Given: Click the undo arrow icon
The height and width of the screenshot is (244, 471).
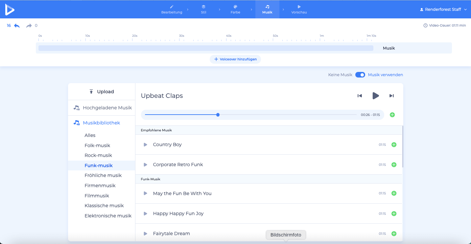Looking at the screenshot, I should (17, 26).
